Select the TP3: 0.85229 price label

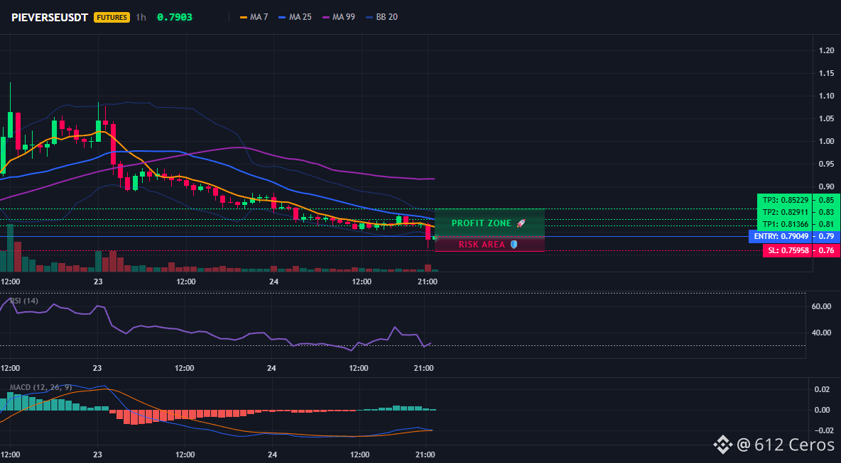(785, 200)
